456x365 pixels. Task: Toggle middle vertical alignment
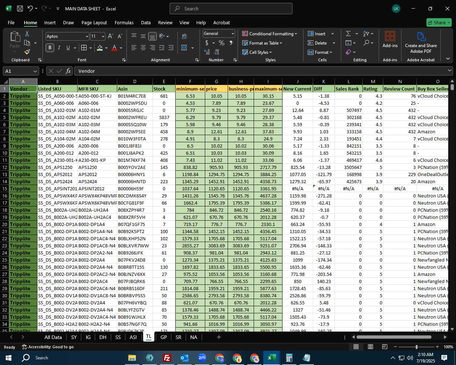pos(143,36)
